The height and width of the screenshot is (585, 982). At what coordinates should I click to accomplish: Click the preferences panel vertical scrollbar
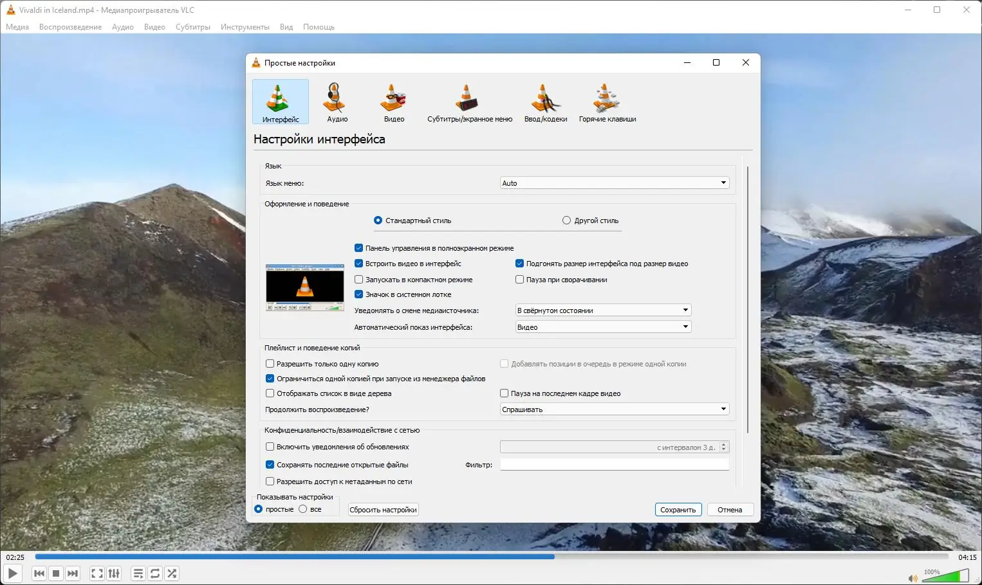pyautogui.click(x=748, y=300)
